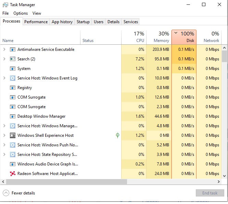Sort by the Status column header
This screenshot has height=204, width=228.
click(101, 38)
